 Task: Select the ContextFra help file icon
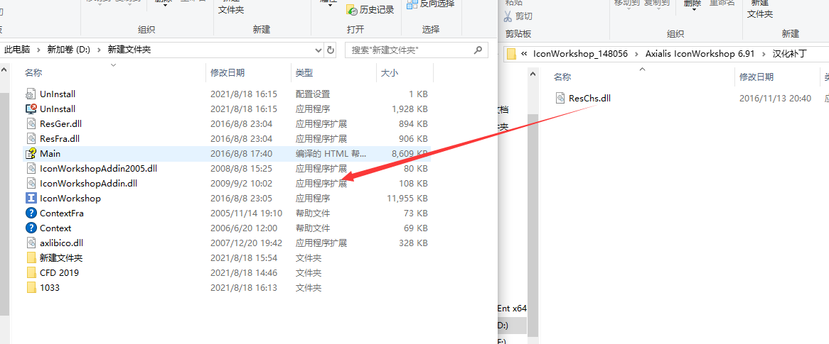pos(31,213)
